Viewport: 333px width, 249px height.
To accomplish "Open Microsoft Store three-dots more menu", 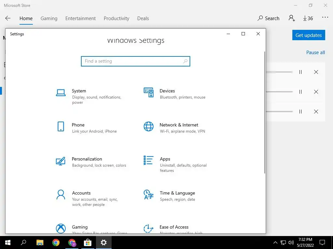I will [x=325, y=18].
